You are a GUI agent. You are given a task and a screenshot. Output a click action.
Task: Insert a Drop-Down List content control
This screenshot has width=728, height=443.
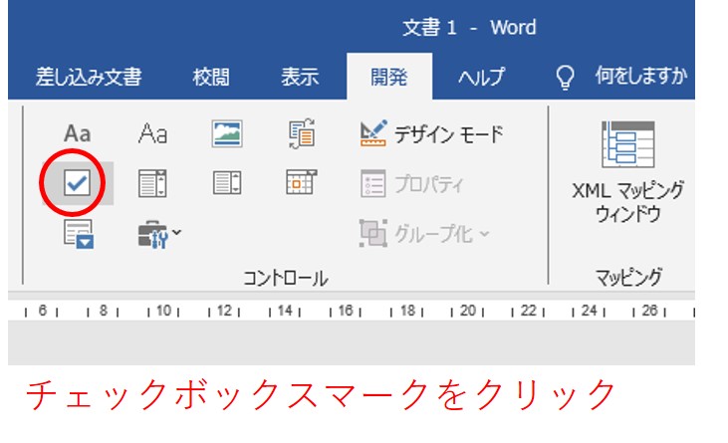[x=227, y=183]
